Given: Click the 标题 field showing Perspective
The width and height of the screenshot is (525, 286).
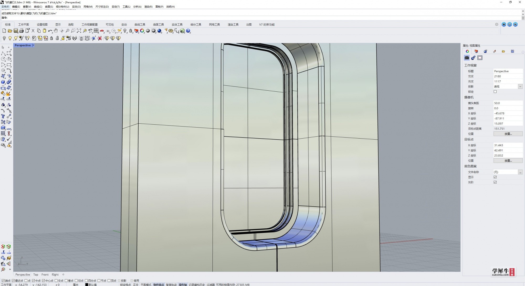Looking at the screenshot, I should (x=508, y=71).
